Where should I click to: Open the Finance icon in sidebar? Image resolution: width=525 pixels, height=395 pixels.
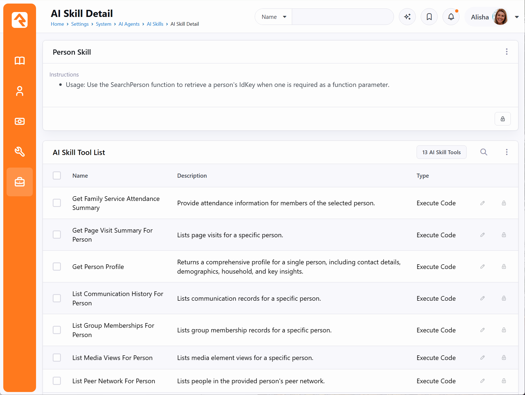(20, 121)
